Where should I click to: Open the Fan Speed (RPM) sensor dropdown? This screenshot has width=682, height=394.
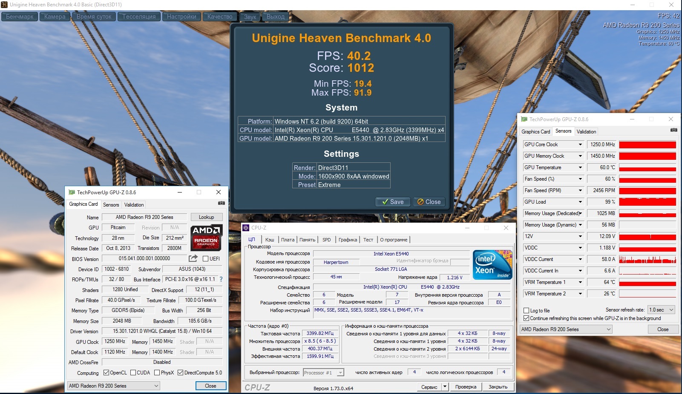[580, 190]
